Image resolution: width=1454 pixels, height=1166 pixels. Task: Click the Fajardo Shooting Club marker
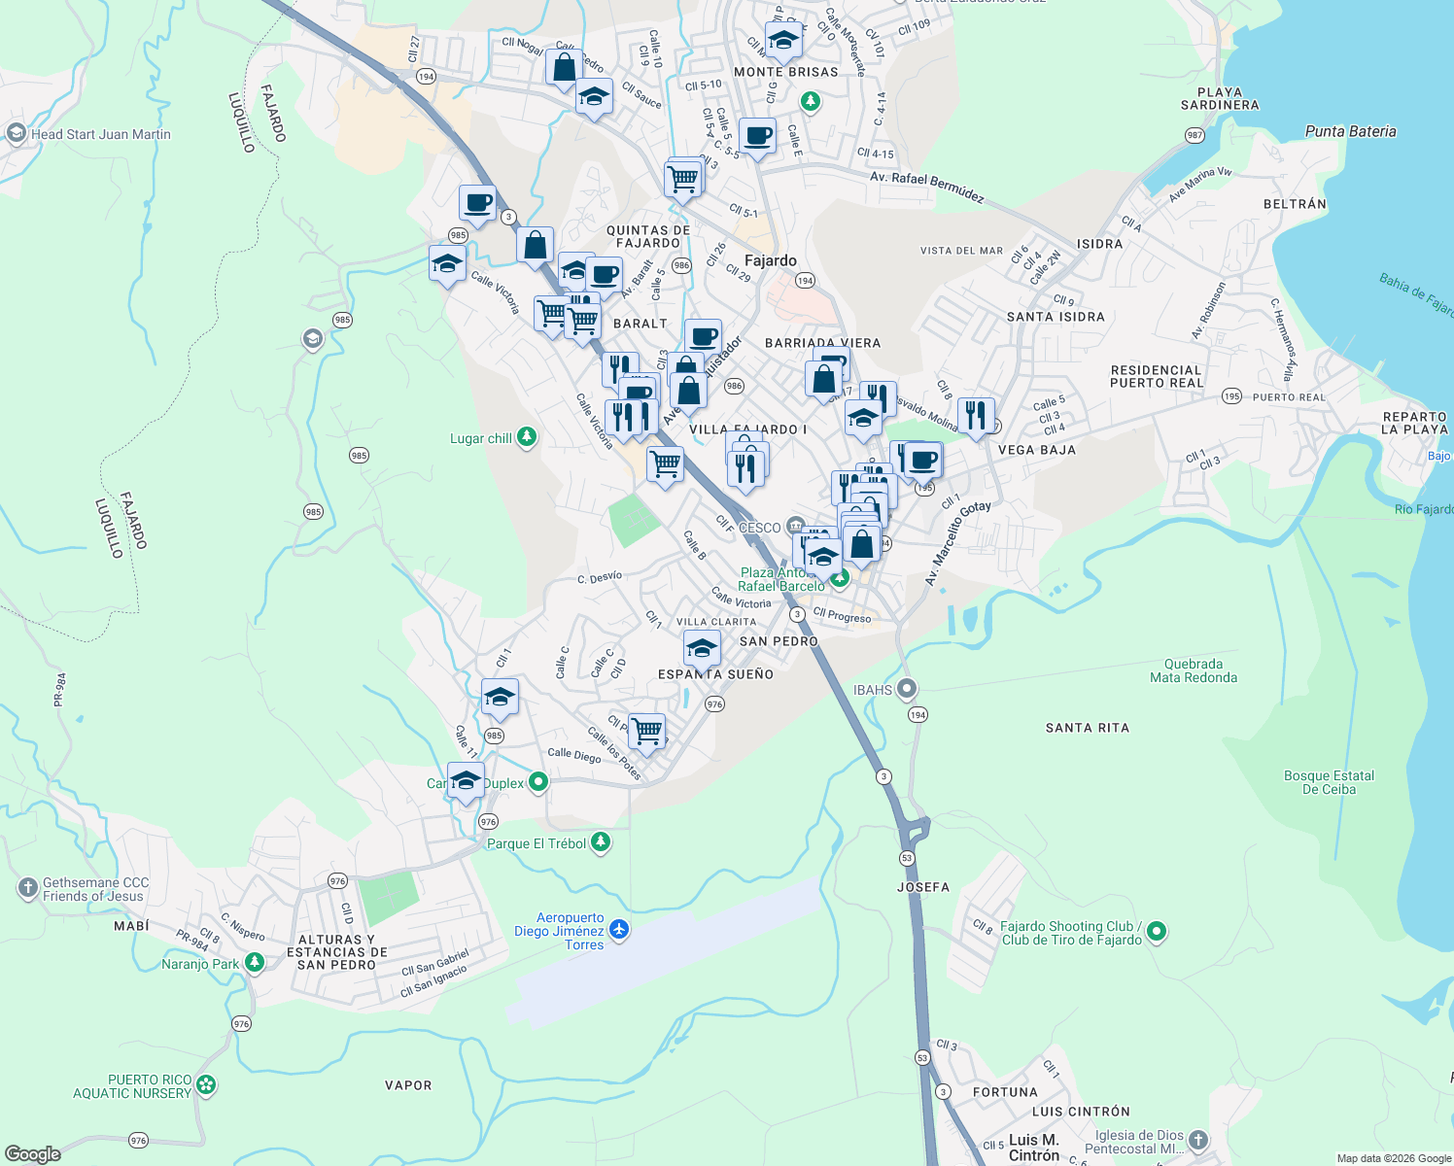[x=1157, y=933]
